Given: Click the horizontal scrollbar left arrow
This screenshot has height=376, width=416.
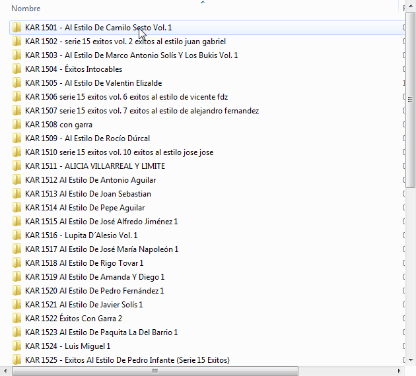Looking at the screenshot, I should 5,371.
